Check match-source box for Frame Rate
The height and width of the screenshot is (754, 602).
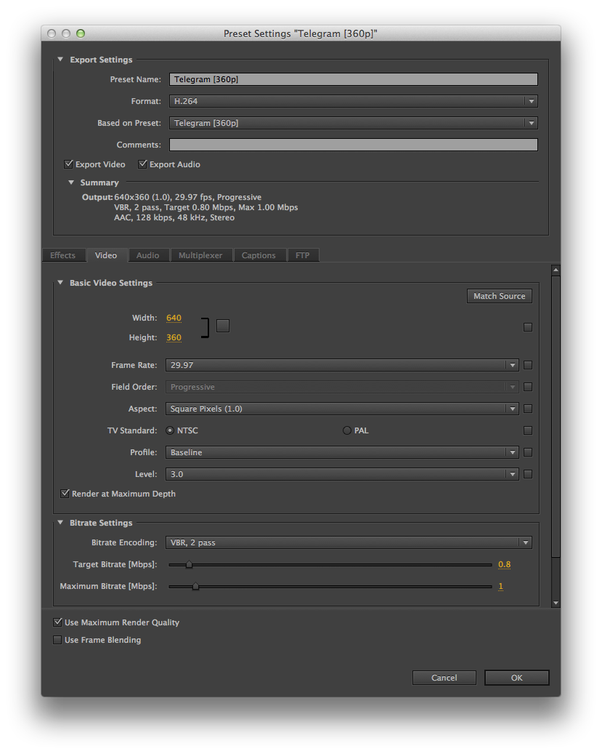coord(528,365)
